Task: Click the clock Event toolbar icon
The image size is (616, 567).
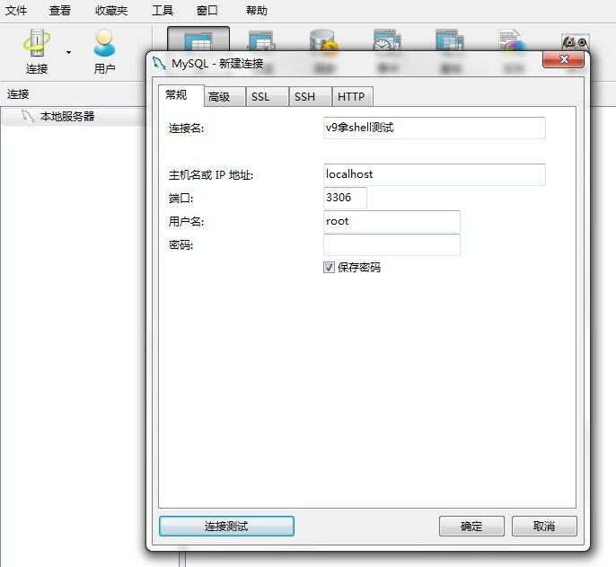Action: (387, 40)
